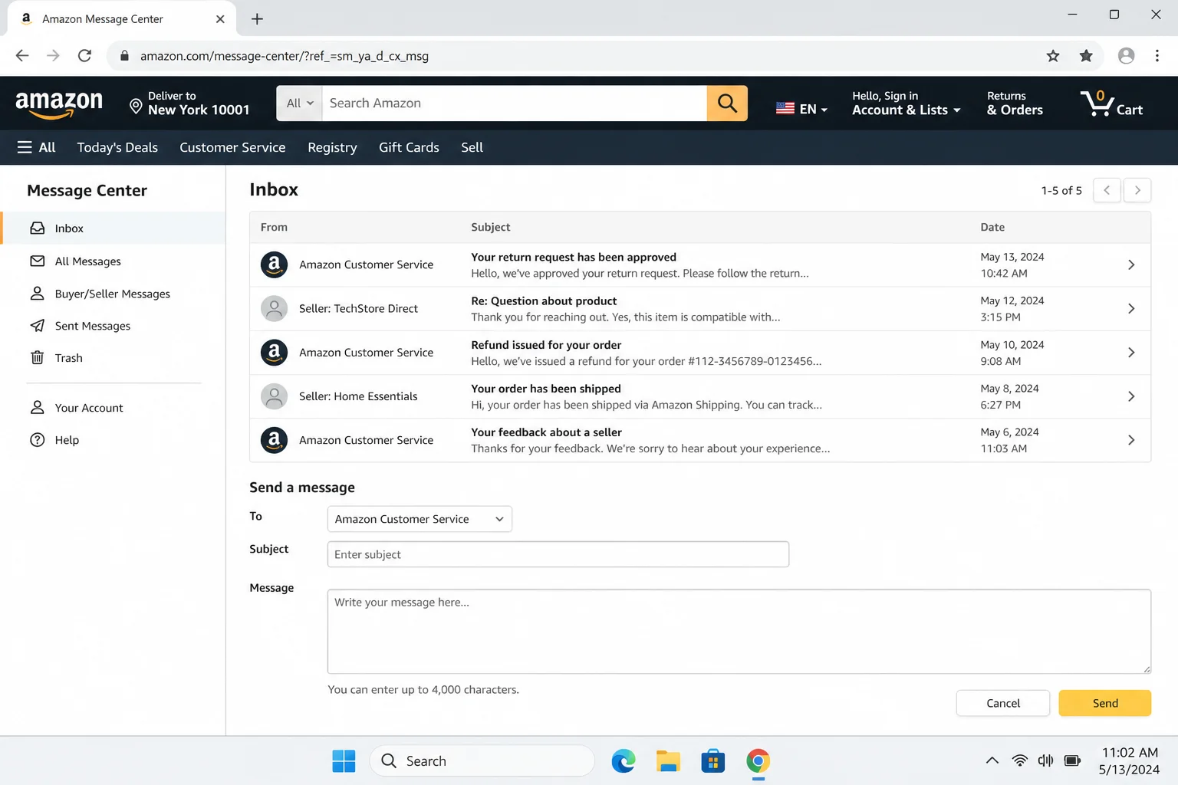This screenshot has width=1178, height=785.
Task: Go to previous inbox page arrow
Action: [1107, 190]
